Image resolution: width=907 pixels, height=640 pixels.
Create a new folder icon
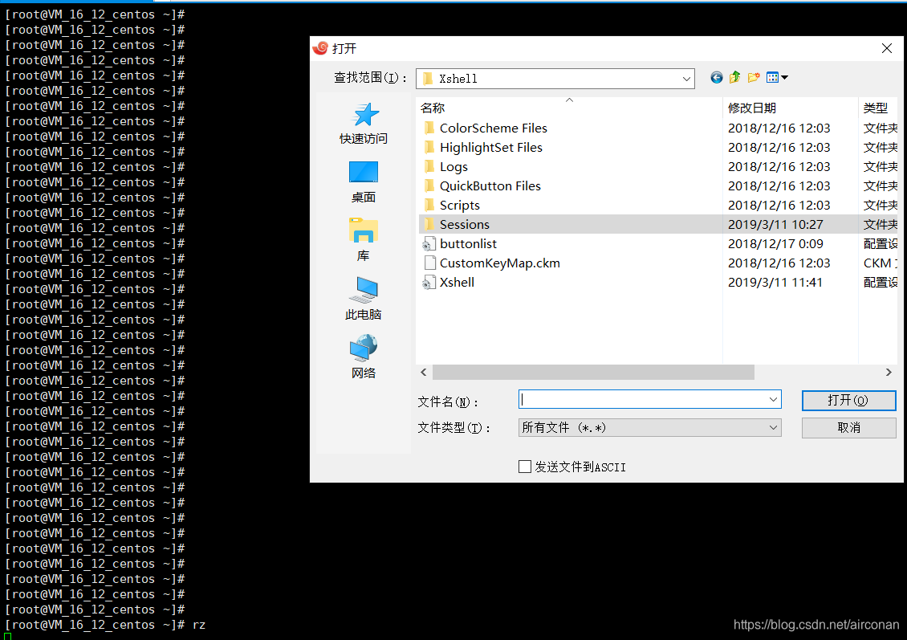tap(753, 78)
